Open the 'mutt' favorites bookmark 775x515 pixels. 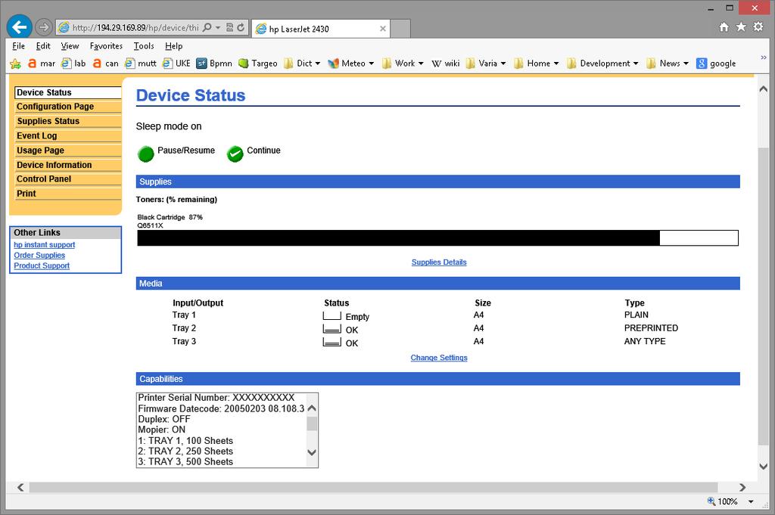[141, 64]
